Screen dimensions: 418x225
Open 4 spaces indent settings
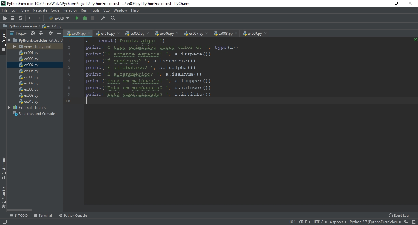coord(338,222)
